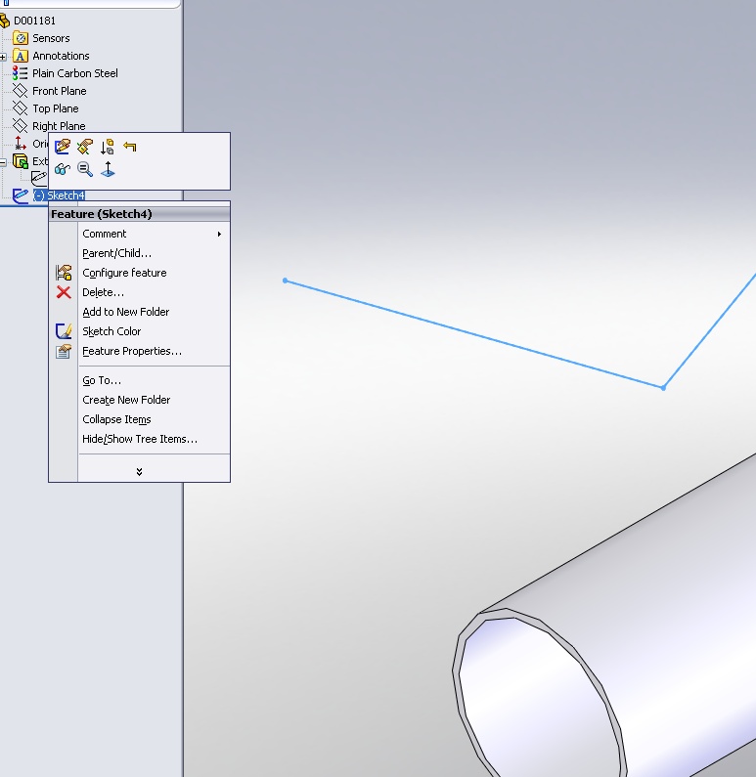This screenshot has height=777, width=756.
Task: Select the Right Plane label
Action: coord(59,126)
